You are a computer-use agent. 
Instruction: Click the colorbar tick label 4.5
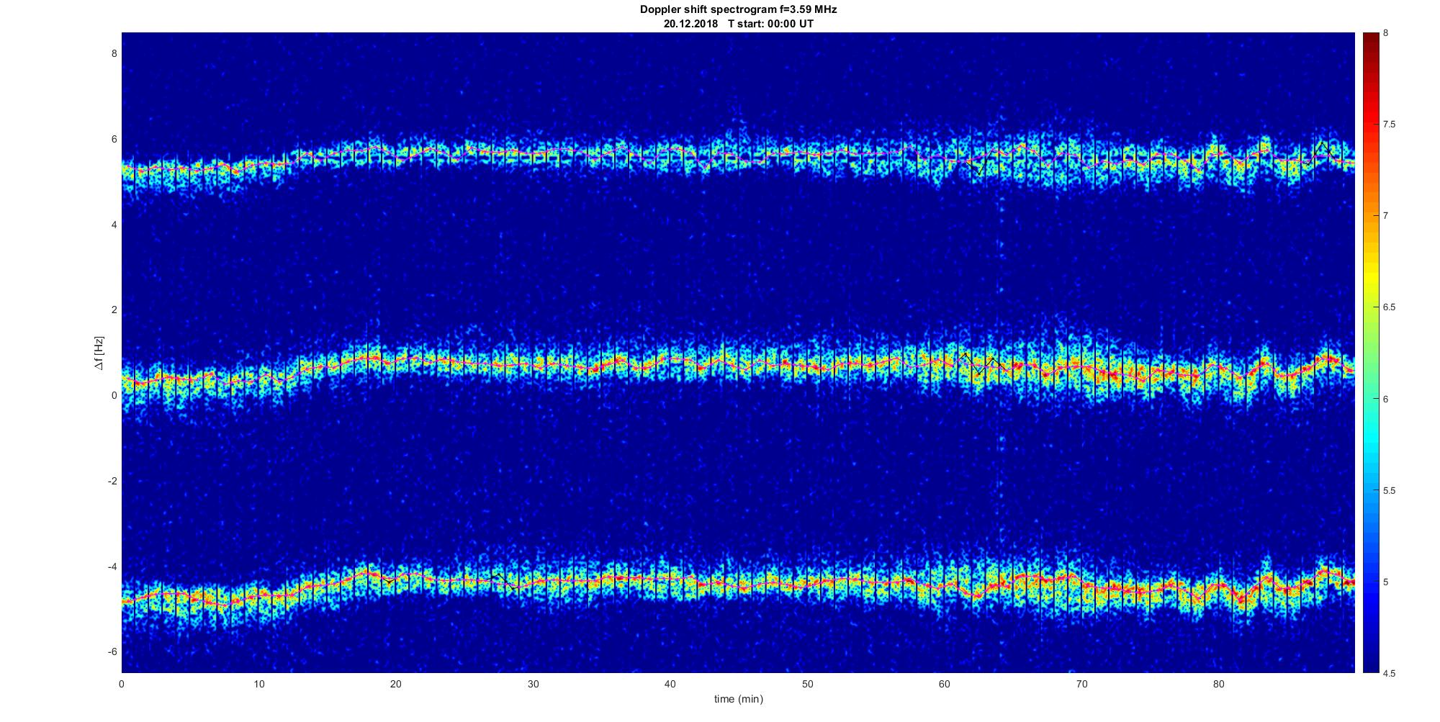pyautogui.click(x=1389, y=674)
